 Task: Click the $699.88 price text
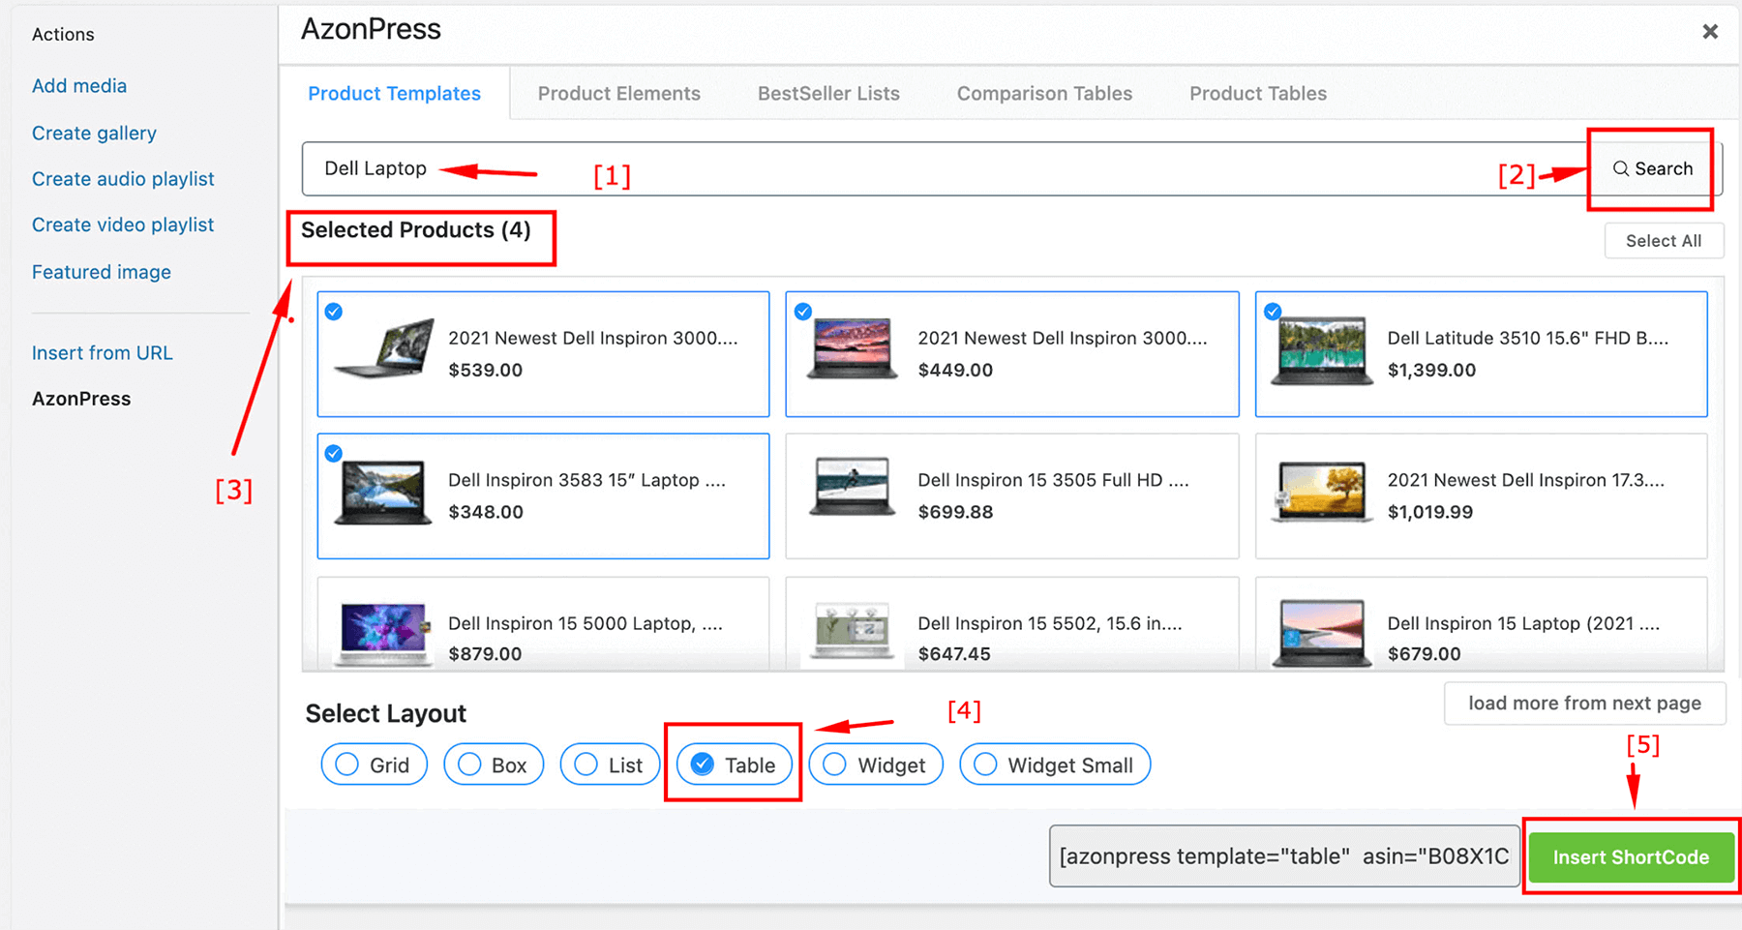[955, 512]
